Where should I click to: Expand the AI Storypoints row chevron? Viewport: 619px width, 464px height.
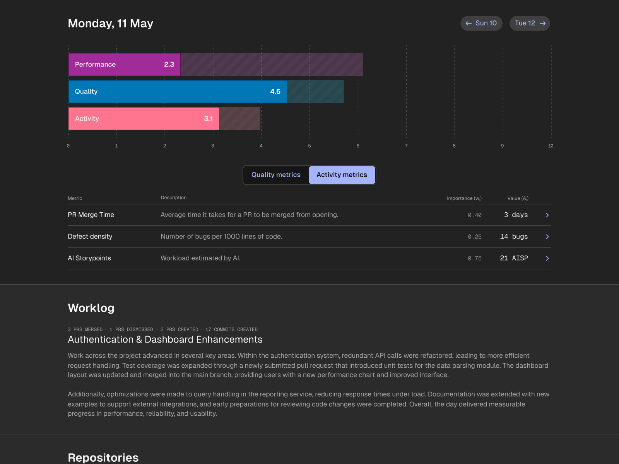click(x=547, y=258)
